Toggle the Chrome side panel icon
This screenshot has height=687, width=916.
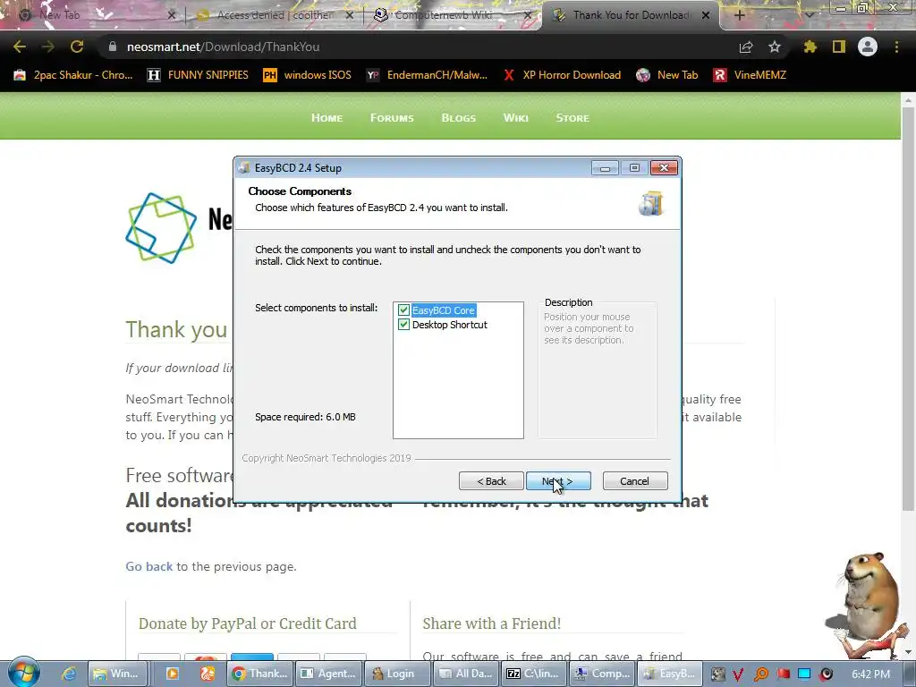click(839, 47)
